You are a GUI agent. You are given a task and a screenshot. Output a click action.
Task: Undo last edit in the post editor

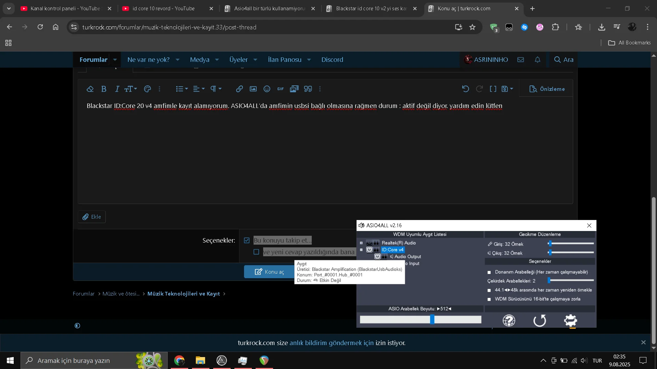(465, 89)
